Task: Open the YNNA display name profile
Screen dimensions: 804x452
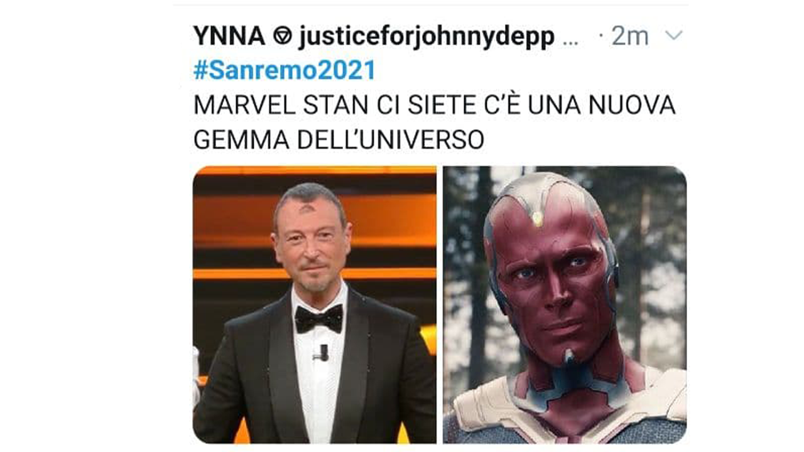Action: pos(229,36)
